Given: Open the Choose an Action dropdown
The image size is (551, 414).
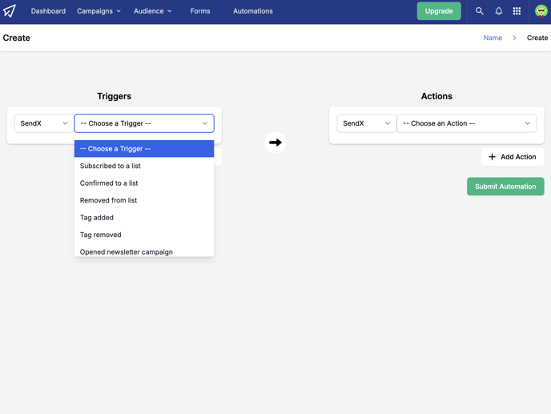Looking at the screenshot, I should (x=467, y=123).
